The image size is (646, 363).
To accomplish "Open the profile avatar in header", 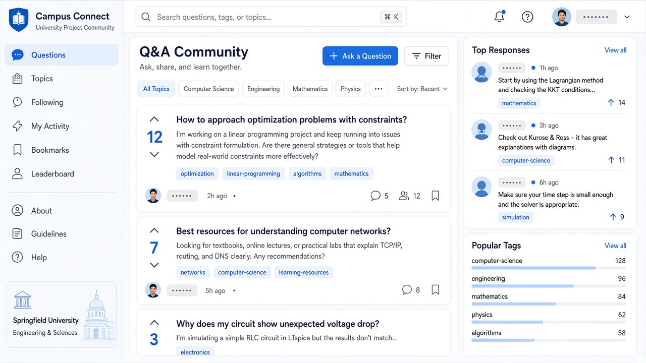I will point(561,17).
